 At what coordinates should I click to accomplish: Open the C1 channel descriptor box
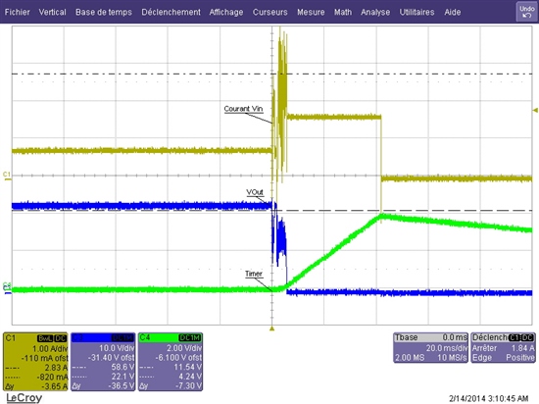pyautogui.click(x=35, y=362)
